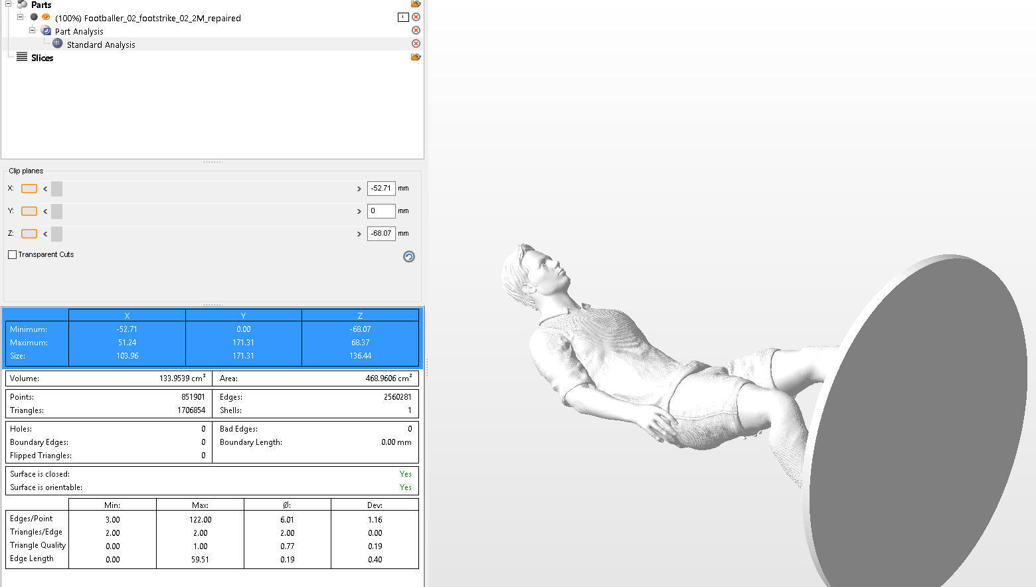Toggle the X clip plane button
The image size is (1036, 587).
point(29,189)
